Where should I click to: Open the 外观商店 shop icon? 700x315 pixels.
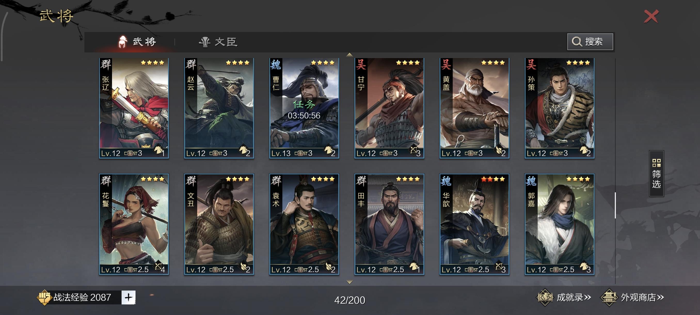(x=609, y=297)
